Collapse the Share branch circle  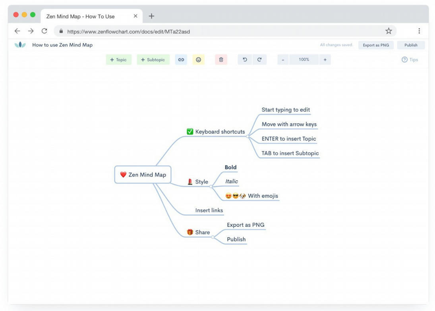coord(213,237)
